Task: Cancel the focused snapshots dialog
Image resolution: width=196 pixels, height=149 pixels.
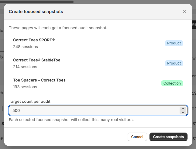Action: tap(137, 137)
